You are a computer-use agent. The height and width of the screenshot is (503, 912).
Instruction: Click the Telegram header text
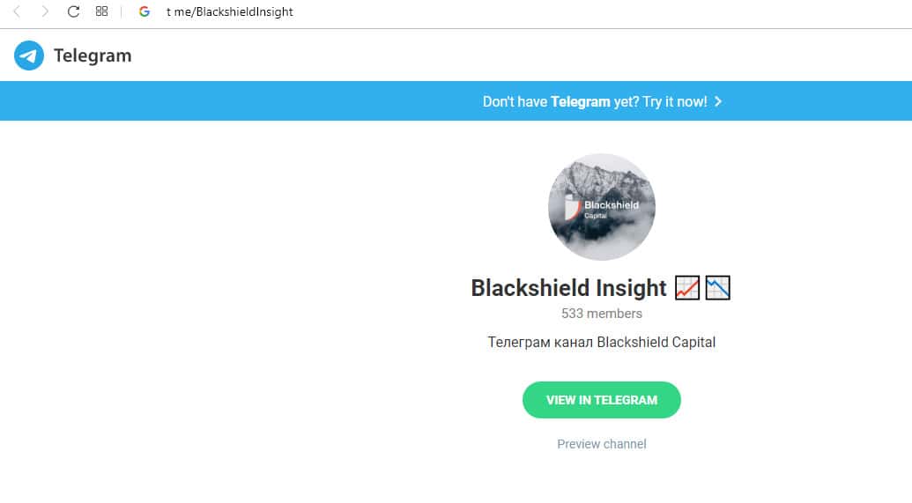(93, 55)
